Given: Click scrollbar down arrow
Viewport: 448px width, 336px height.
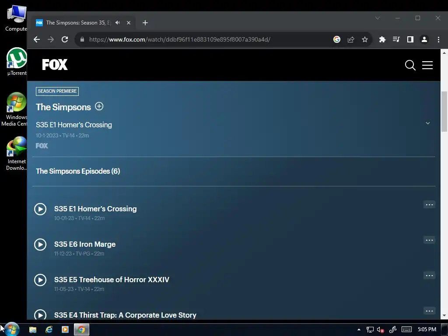Looking at the screenshot, I should pyautogui.click(x=444, y=316).
